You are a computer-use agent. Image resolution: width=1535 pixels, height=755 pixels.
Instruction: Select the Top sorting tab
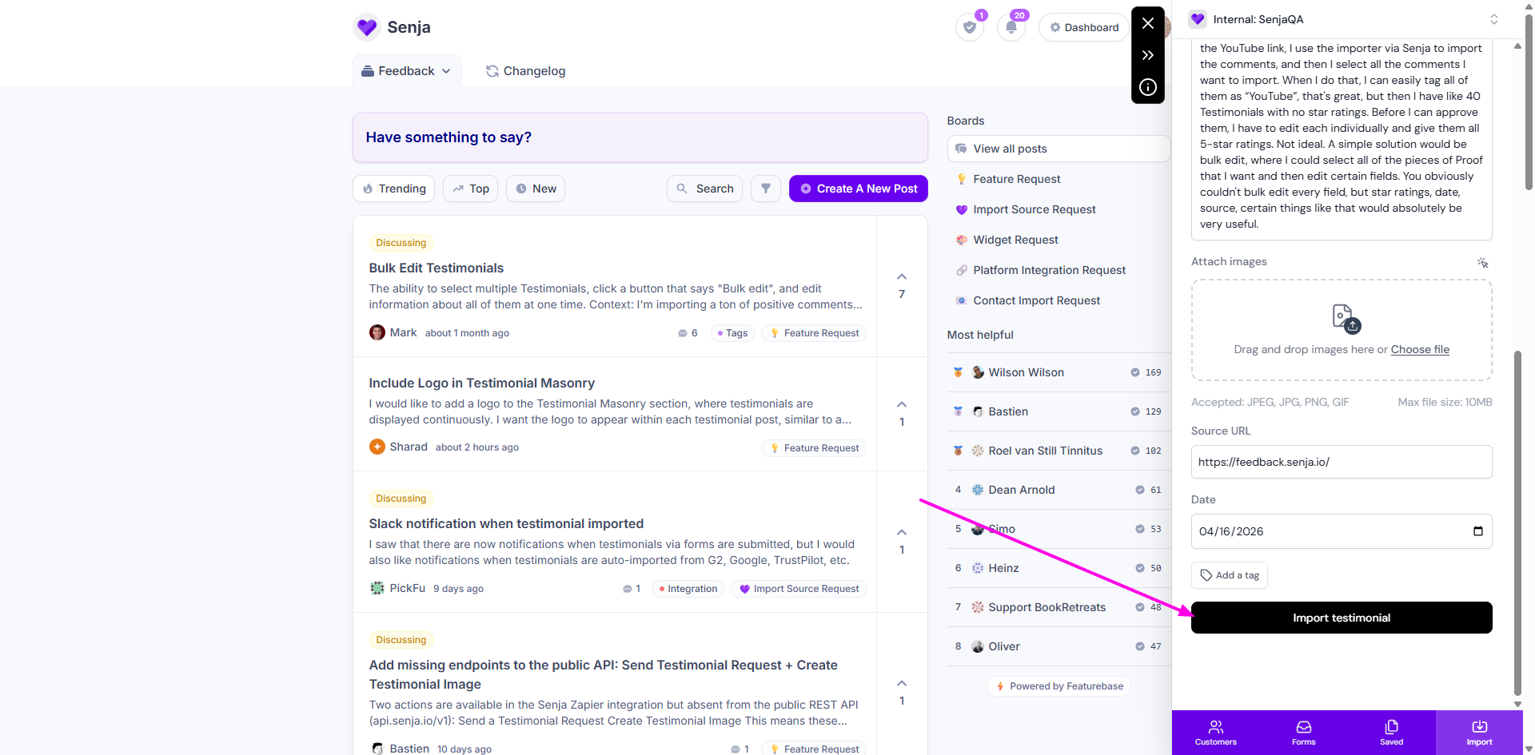[x=470, y=189]
